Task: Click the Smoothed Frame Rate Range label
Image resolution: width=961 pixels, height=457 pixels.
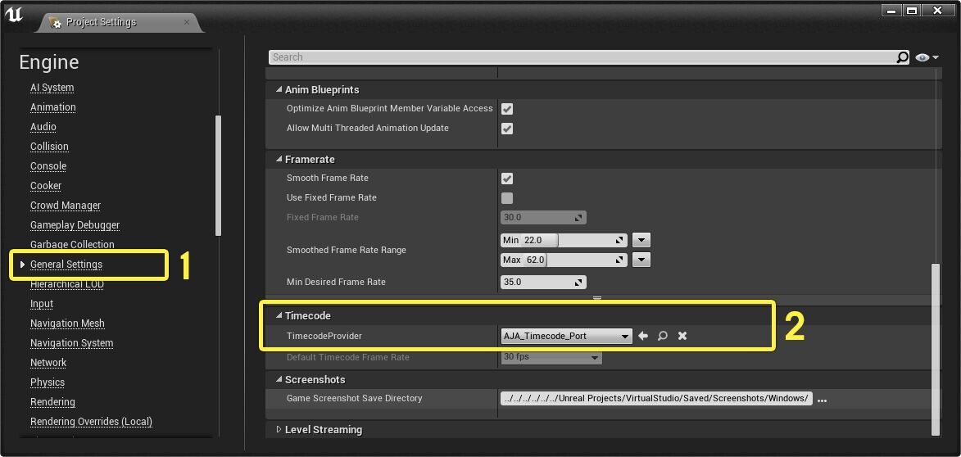Action: click(347, 250)
